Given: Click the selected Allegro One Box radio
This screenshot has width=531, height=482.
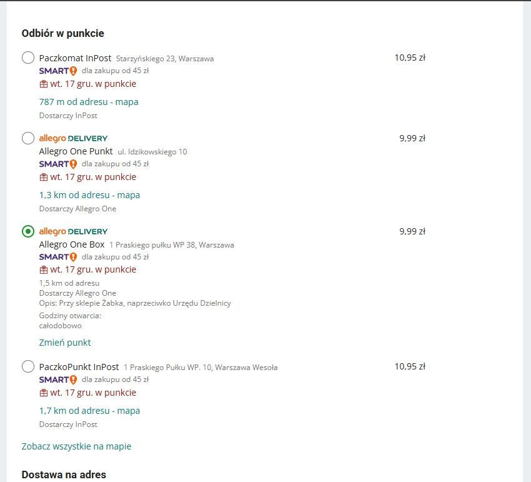Looking at the screenshot, I should pos(28,231).
